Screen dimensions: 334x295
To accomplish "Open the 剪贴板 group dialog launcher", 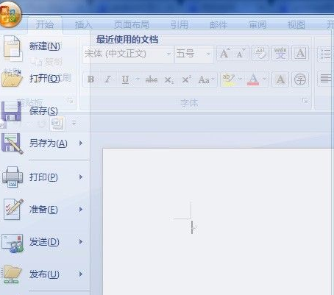I will pos(71,101).
